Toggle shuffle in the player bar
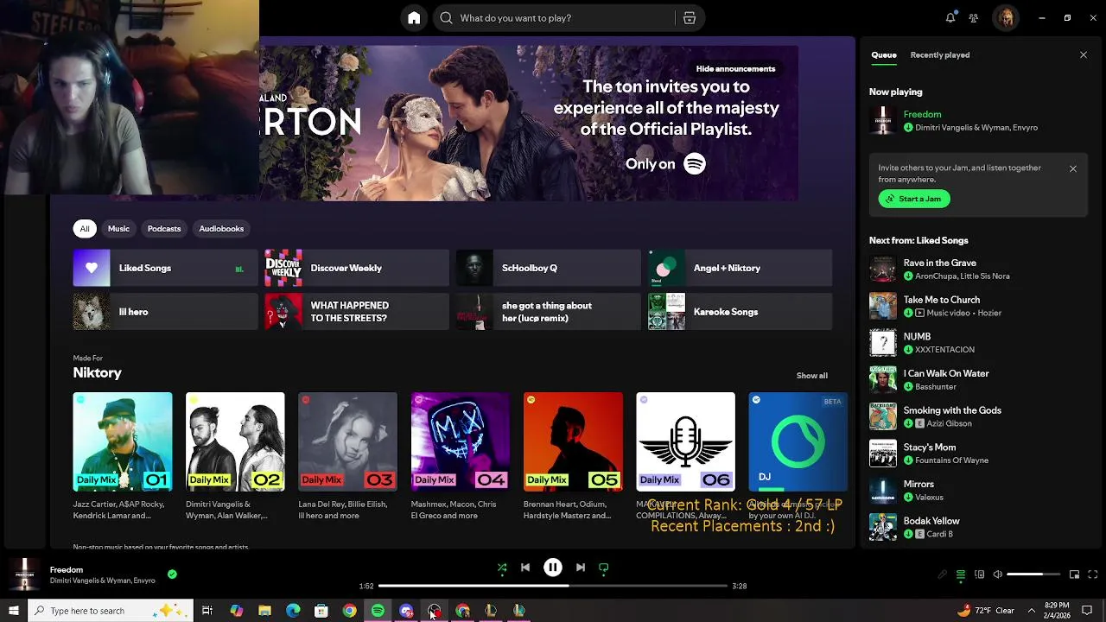This screenshot has width=1106, height=622. pyautogui.click(x=502, y=568)
